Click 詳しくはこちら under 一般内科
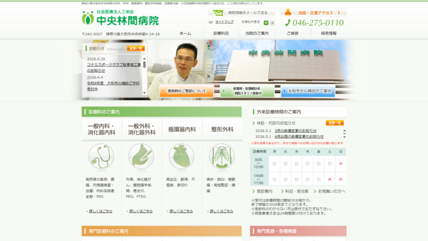 pyautogui.click(x=100, y=211)
